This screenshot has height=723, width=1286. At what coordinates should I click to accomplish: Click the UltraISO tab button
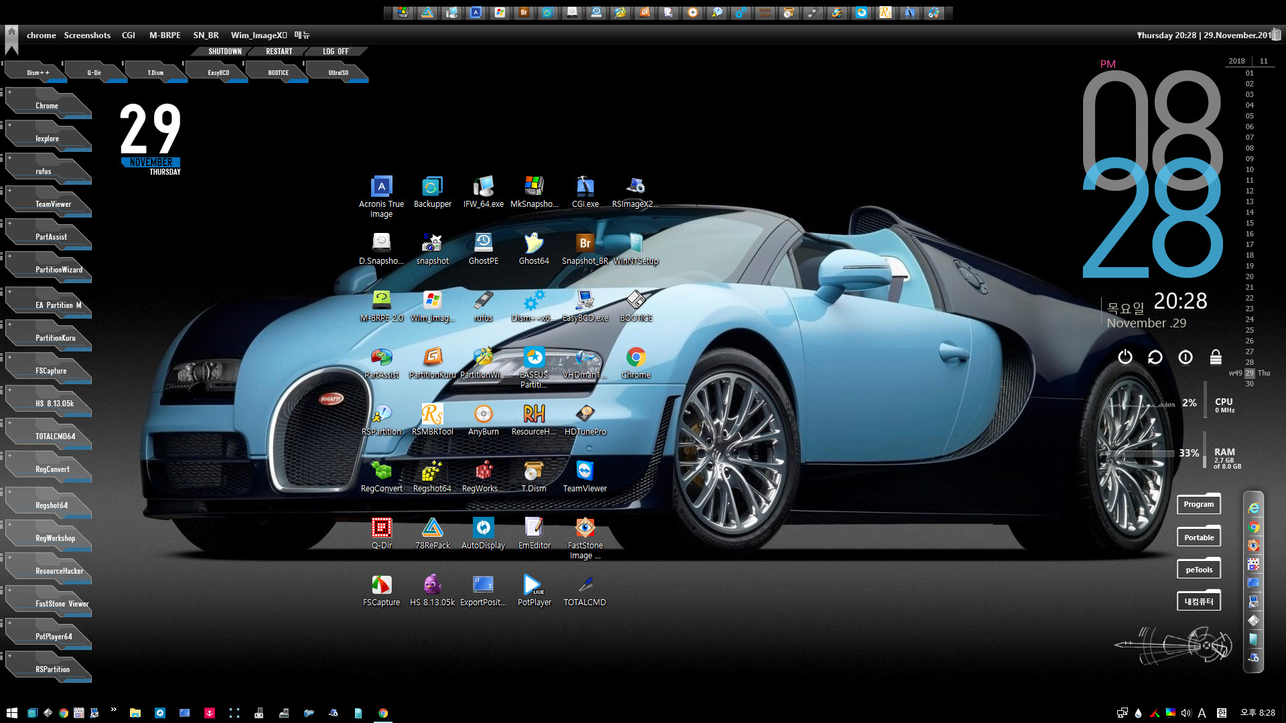click(x=338, y=72)
